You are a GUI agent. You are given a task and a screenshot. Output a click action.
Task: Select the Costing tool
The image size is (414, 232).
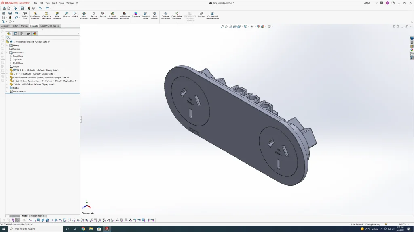point(201,14)
